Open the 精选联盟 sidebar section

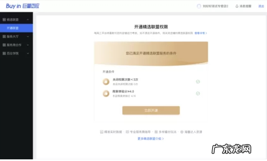[17, 20]
